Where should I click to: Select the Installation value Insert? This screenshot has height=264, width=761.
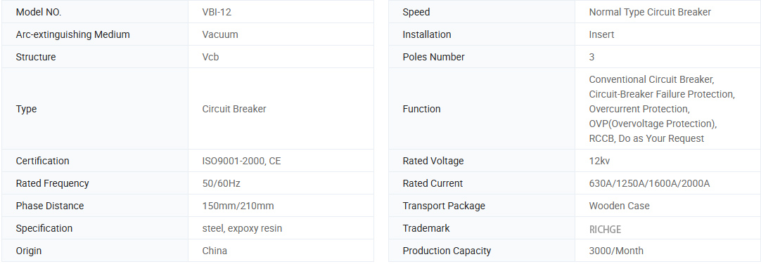pyautogui.click(x=601, y=34)
